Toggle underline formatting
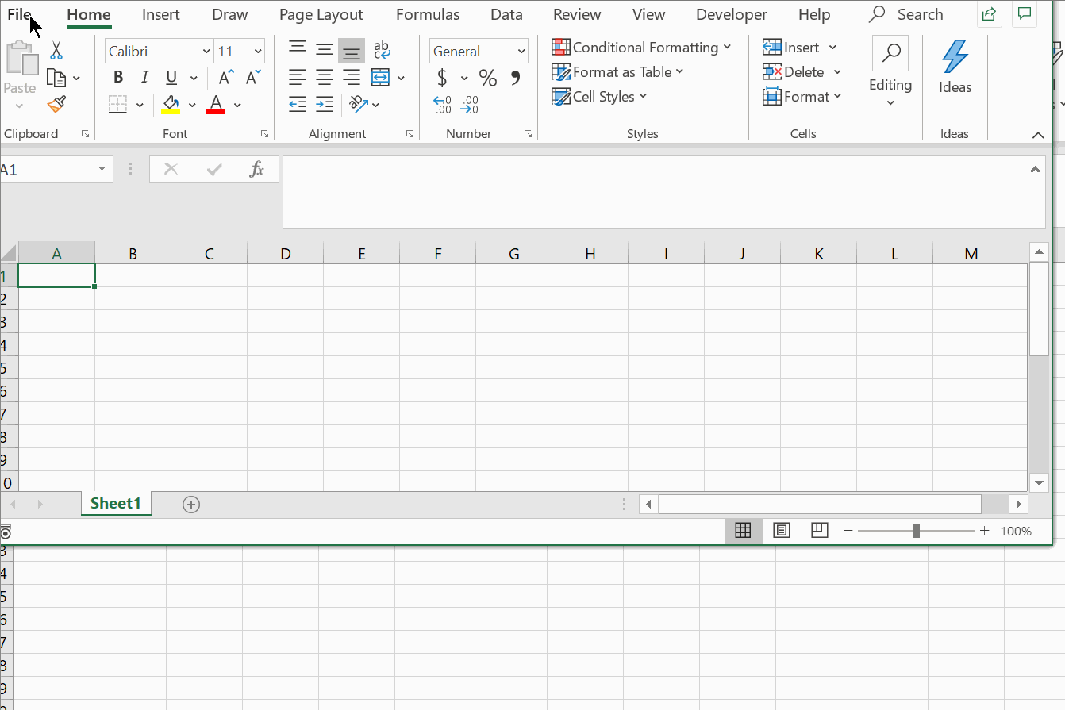Screen dimensions: 1065x710 [x=171, y=77]
